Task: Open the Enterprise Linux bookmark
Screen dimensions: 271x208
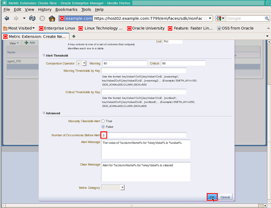Action: pyautogui.click(x=57, y=28)
